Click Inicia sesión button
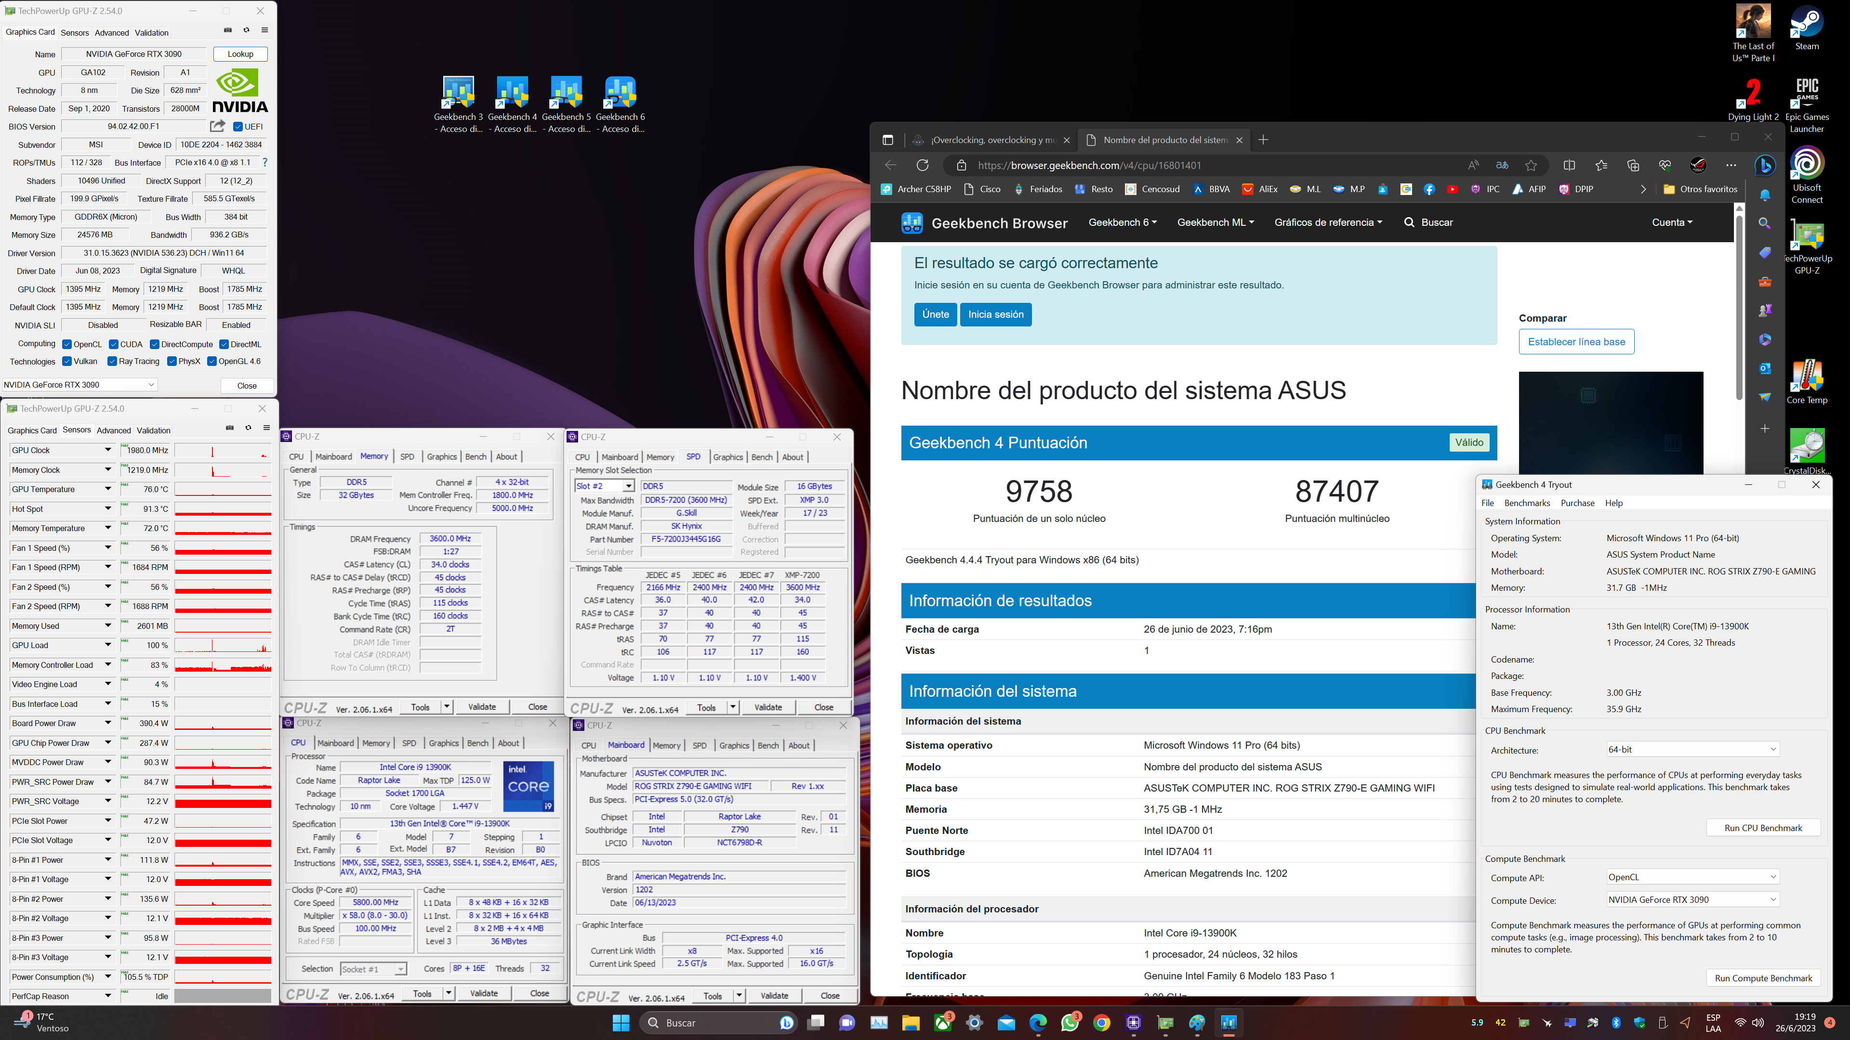1850x1040 pixels. pos(995,314)
